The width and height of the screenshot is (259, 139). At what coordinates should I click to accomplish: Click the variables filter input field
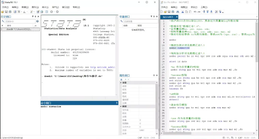coord(140,21)
